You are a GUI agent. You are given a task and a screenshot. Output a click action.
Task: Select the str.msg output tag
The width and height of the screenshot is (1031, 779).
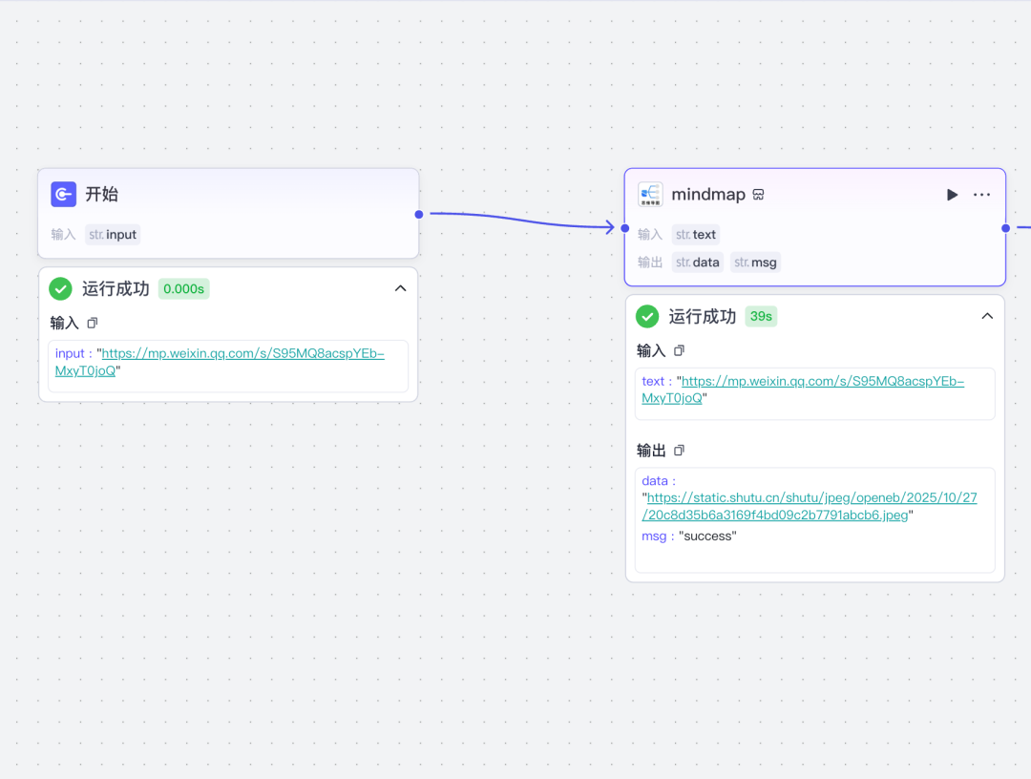tap(755, 263)
